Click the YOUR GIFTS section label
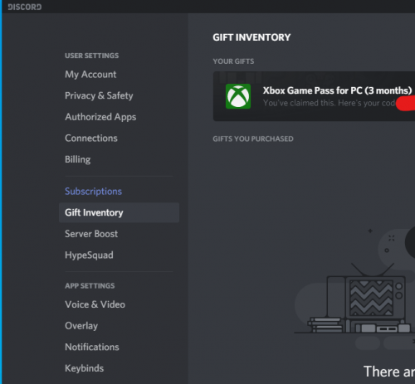Screen dimensions: 415x384 coord(233,61)
